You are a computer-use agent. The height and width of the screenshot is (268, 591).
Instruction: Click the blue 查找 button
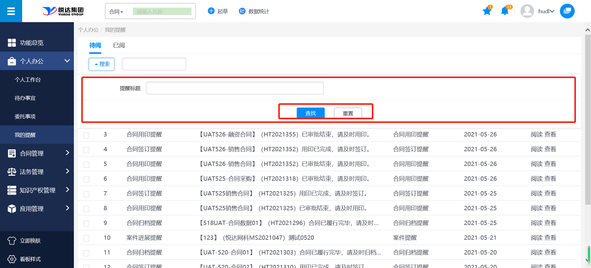[x=311, y=113]
